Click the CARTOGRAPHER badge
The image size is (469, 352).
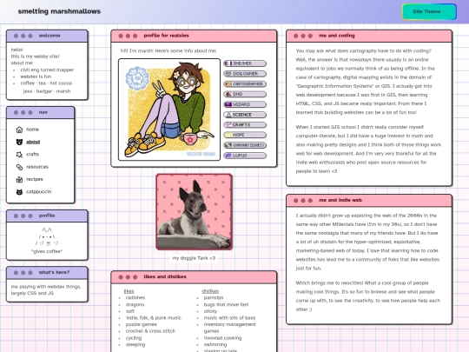(x=245, y=83)
